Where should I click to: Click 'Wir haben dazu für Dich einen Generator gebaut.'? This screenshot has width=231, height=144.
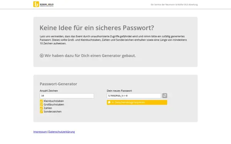point(90,56)
